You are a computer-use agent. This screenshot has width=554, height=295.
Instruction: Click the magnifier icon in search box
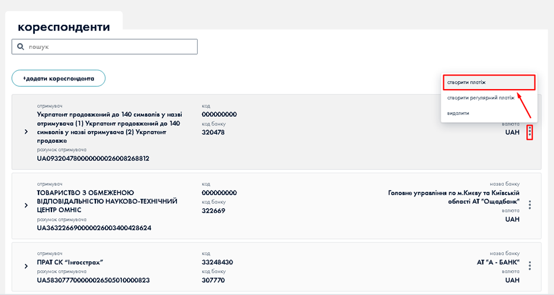click(x=21, y=47)
